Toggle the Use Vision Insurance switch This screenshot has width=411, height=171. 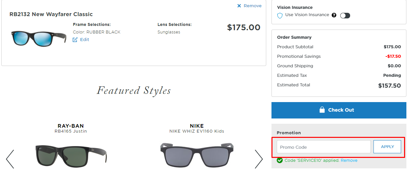click(345, 15)
